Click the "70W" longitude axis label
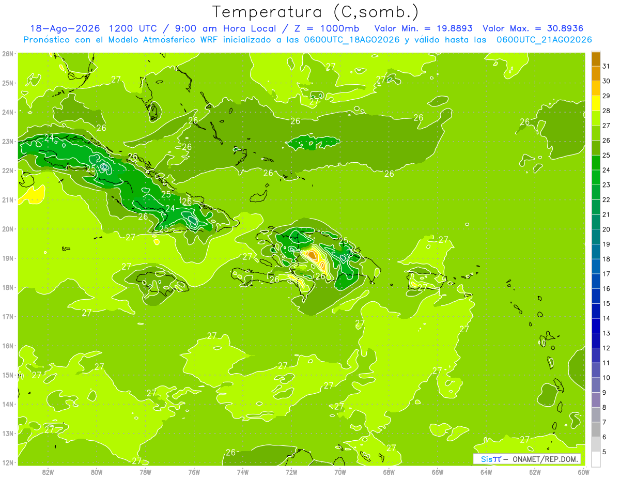The height and width of the screenshot is (479, 620). [340, 471]
